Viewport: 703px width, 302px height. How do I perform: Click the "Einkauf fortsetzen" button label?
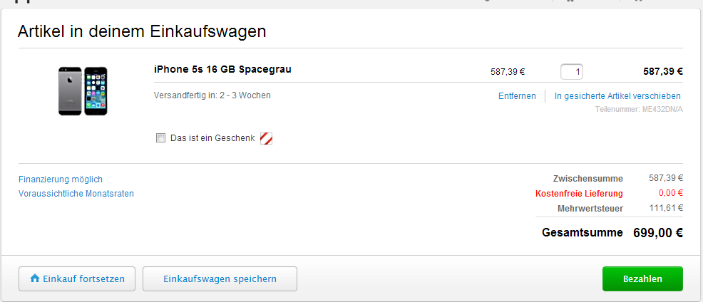pos(84,278)
